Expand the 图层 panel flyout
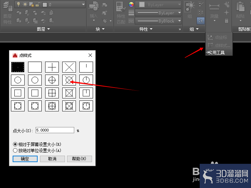This screenshot has height=188, width=251. tap(43, 29)
